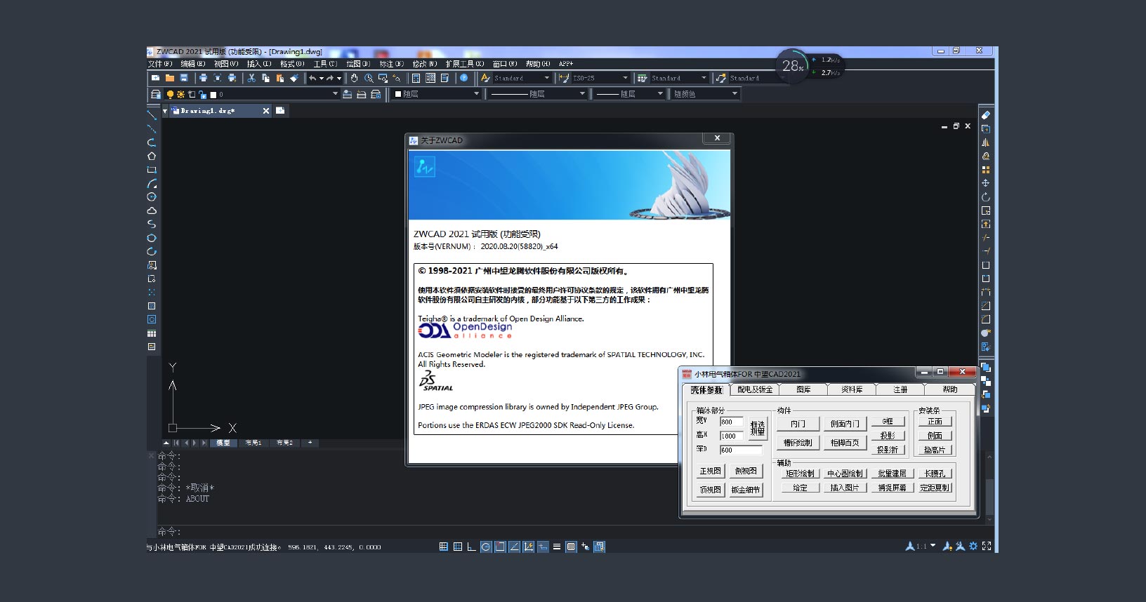Click the Zoom realtime magnifier icon
The image size is (1146, 602).
[x=369, y=78]
